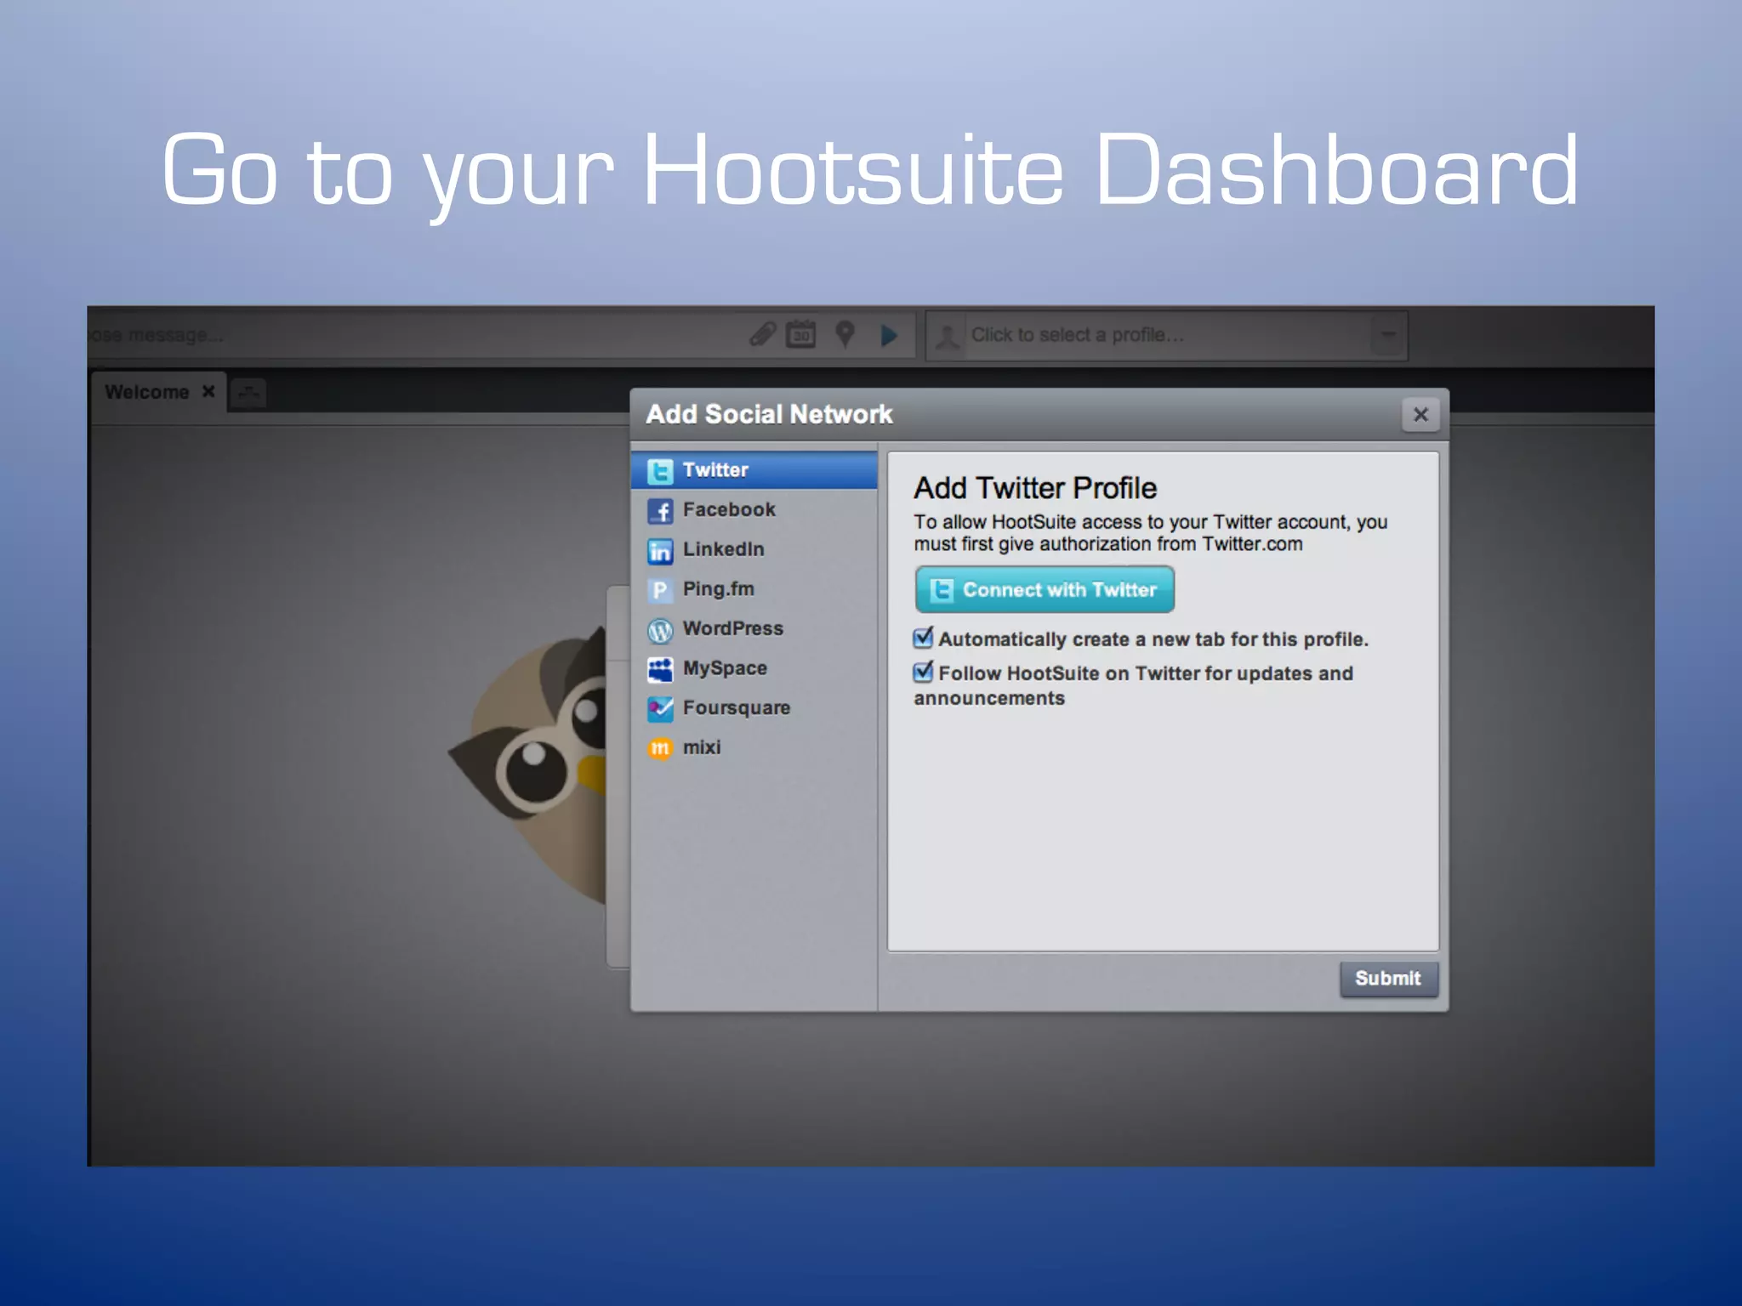Click the MySpace people icon
1742x1306 pixels.
(660, 669)
